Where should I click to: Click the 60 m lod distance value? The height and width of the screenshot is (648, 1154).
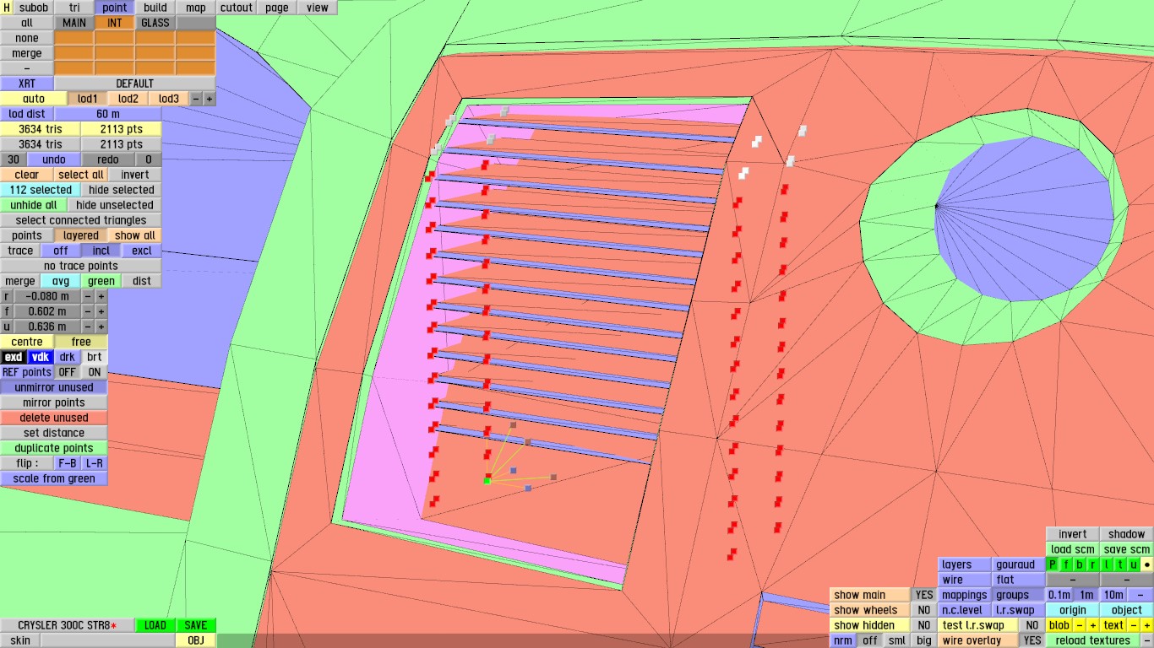108,114
